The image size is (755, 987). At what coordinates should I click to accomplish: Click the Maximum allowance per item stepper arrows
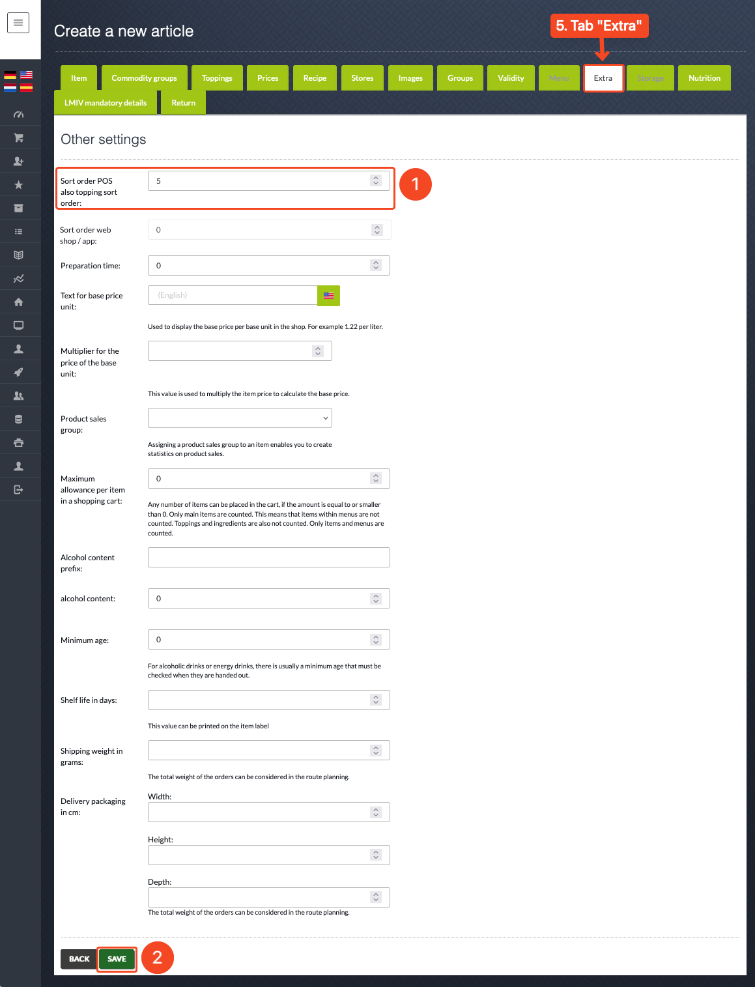[376, 478]
